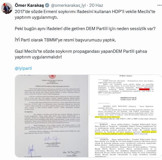162x160 pixels.
Task: Click the Ömer Karakaş display name
Action: pyautogui.click(x=29, y=5)
